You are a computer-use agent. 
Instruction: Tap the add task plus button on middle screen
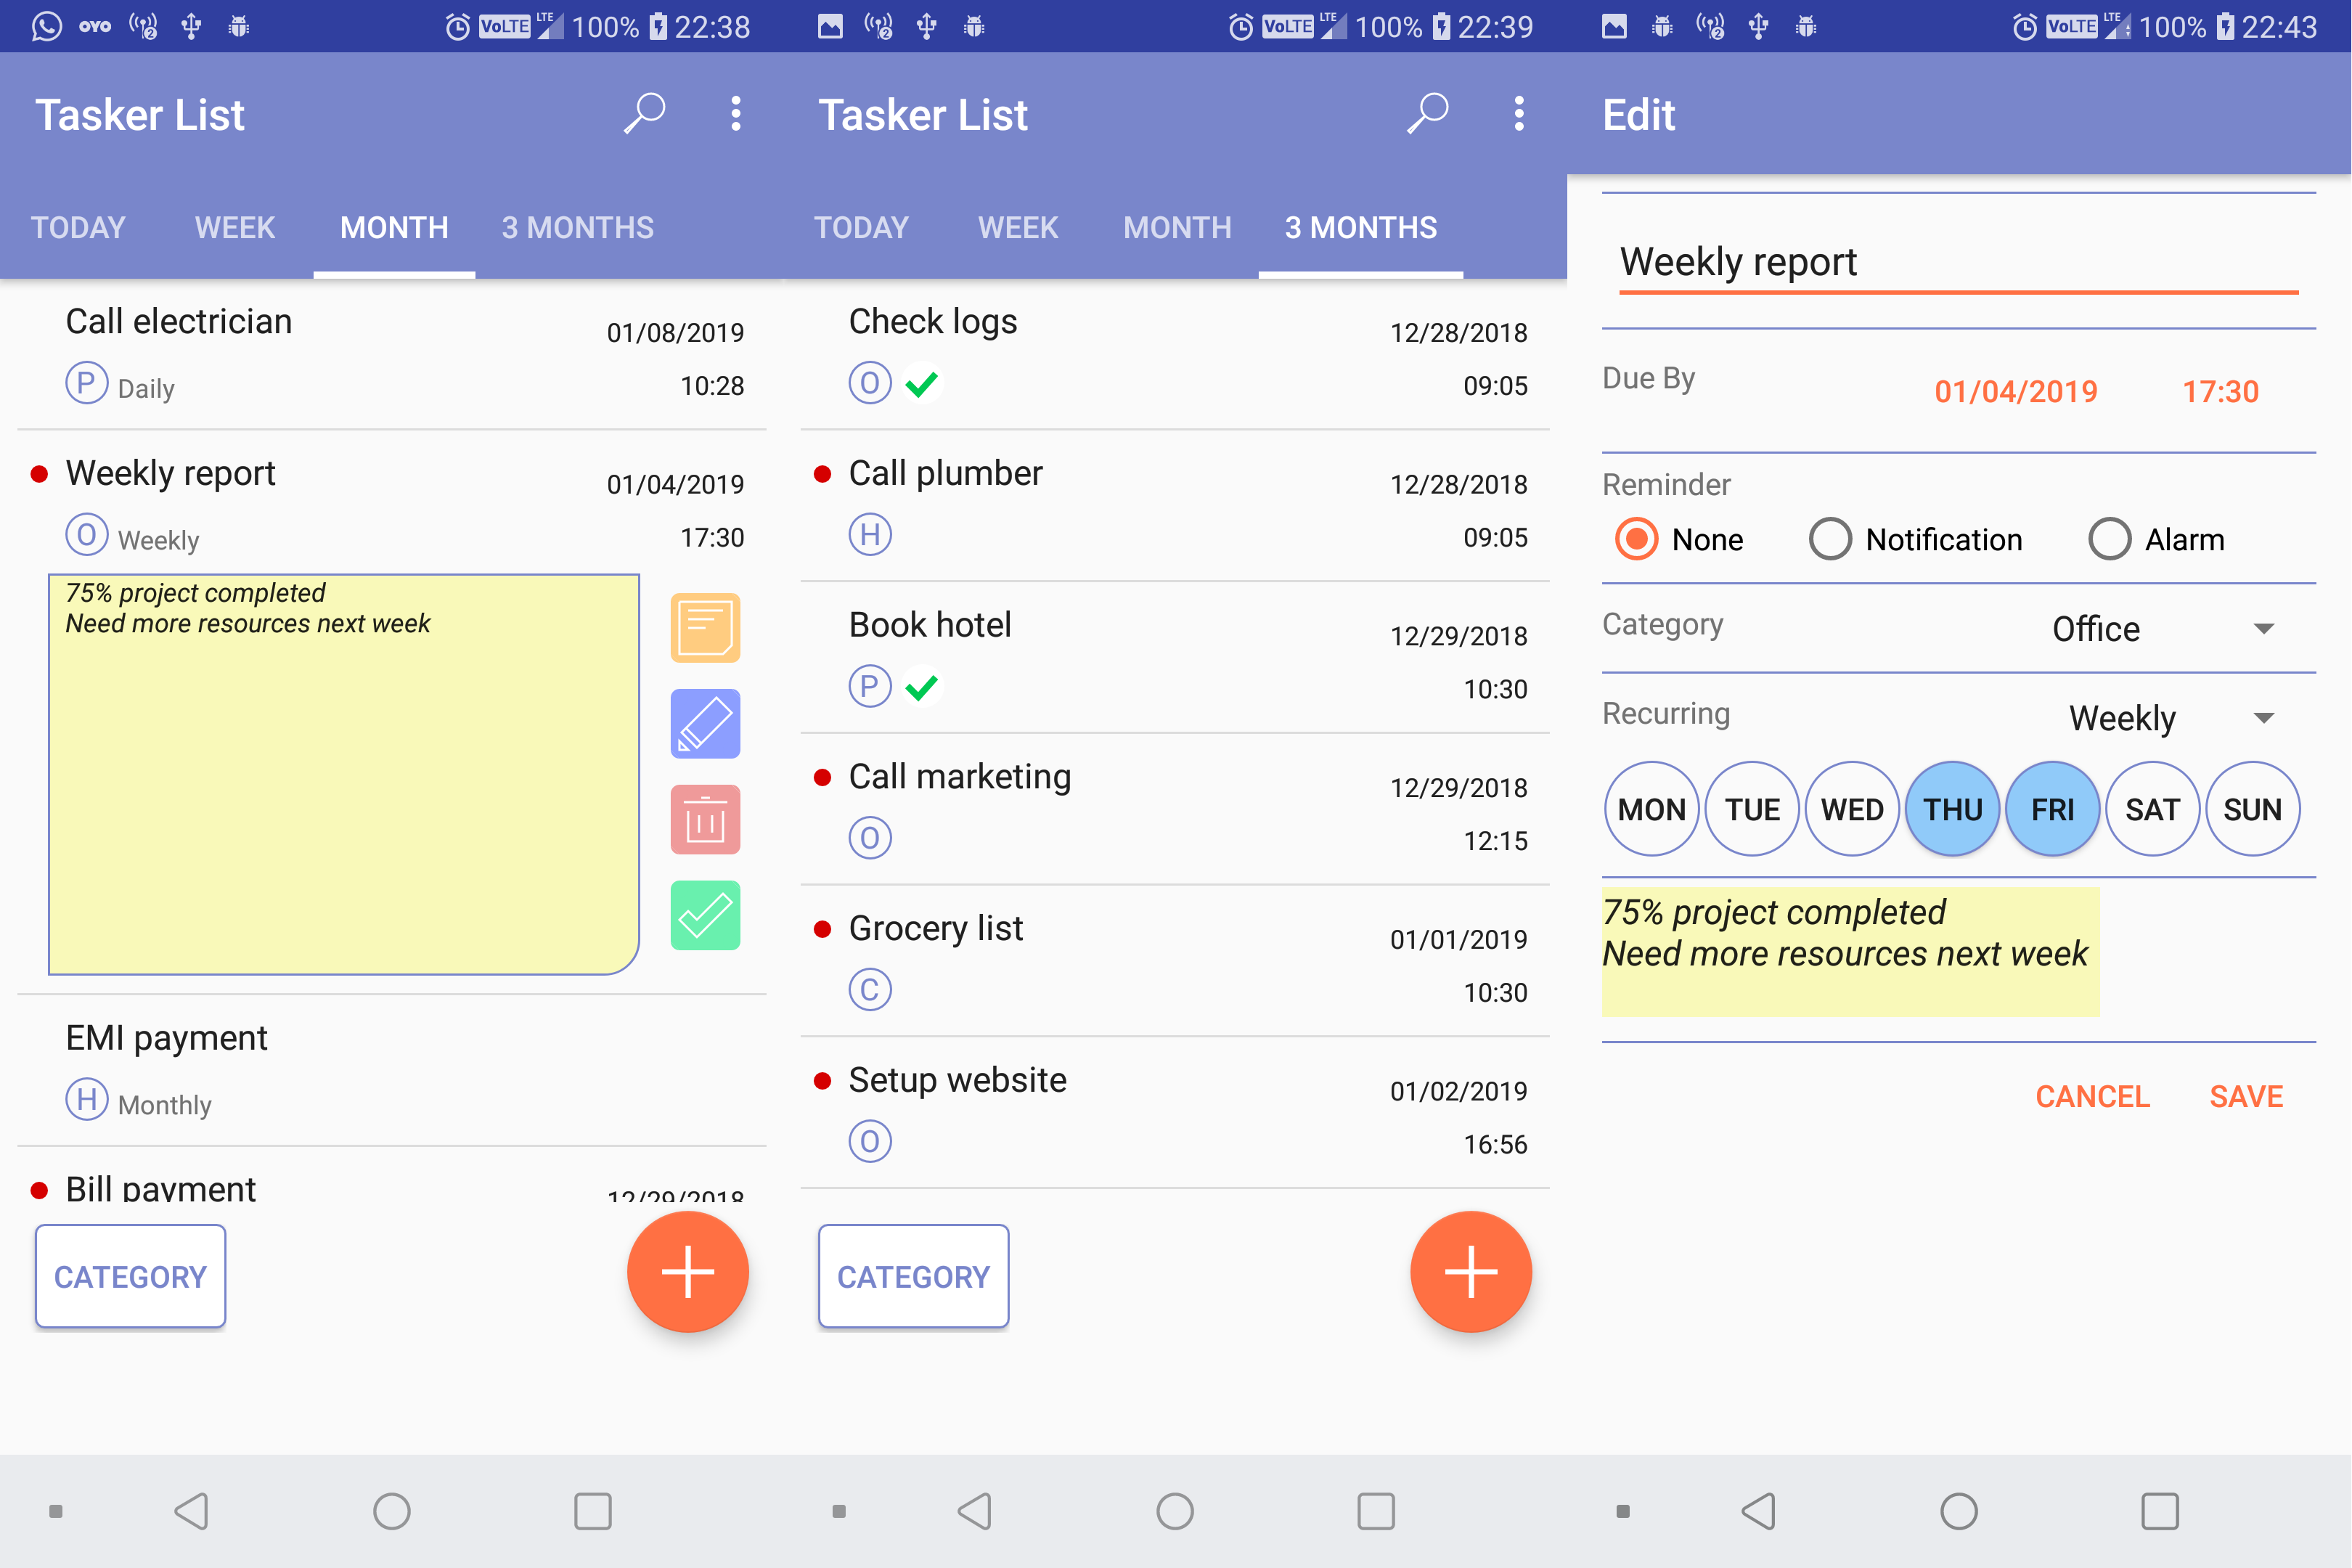tap(1471, 1272)
